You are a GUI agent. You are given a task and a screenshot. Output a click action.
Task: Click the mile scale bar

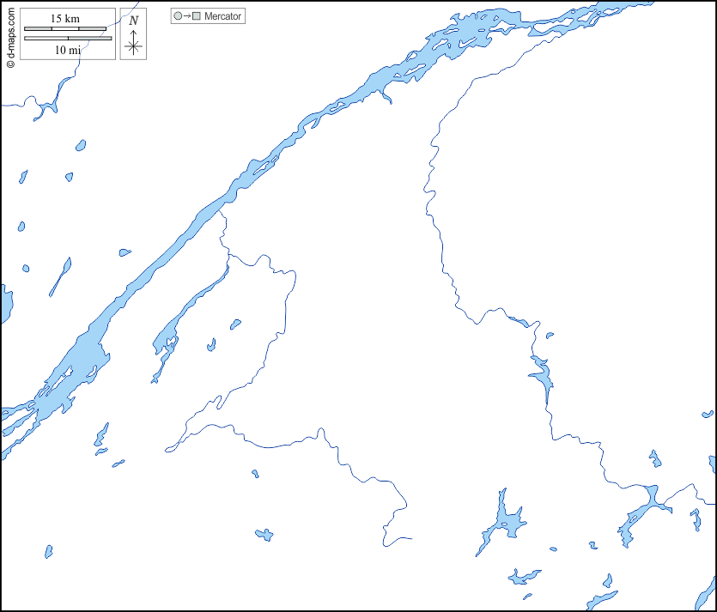[68, 39]
